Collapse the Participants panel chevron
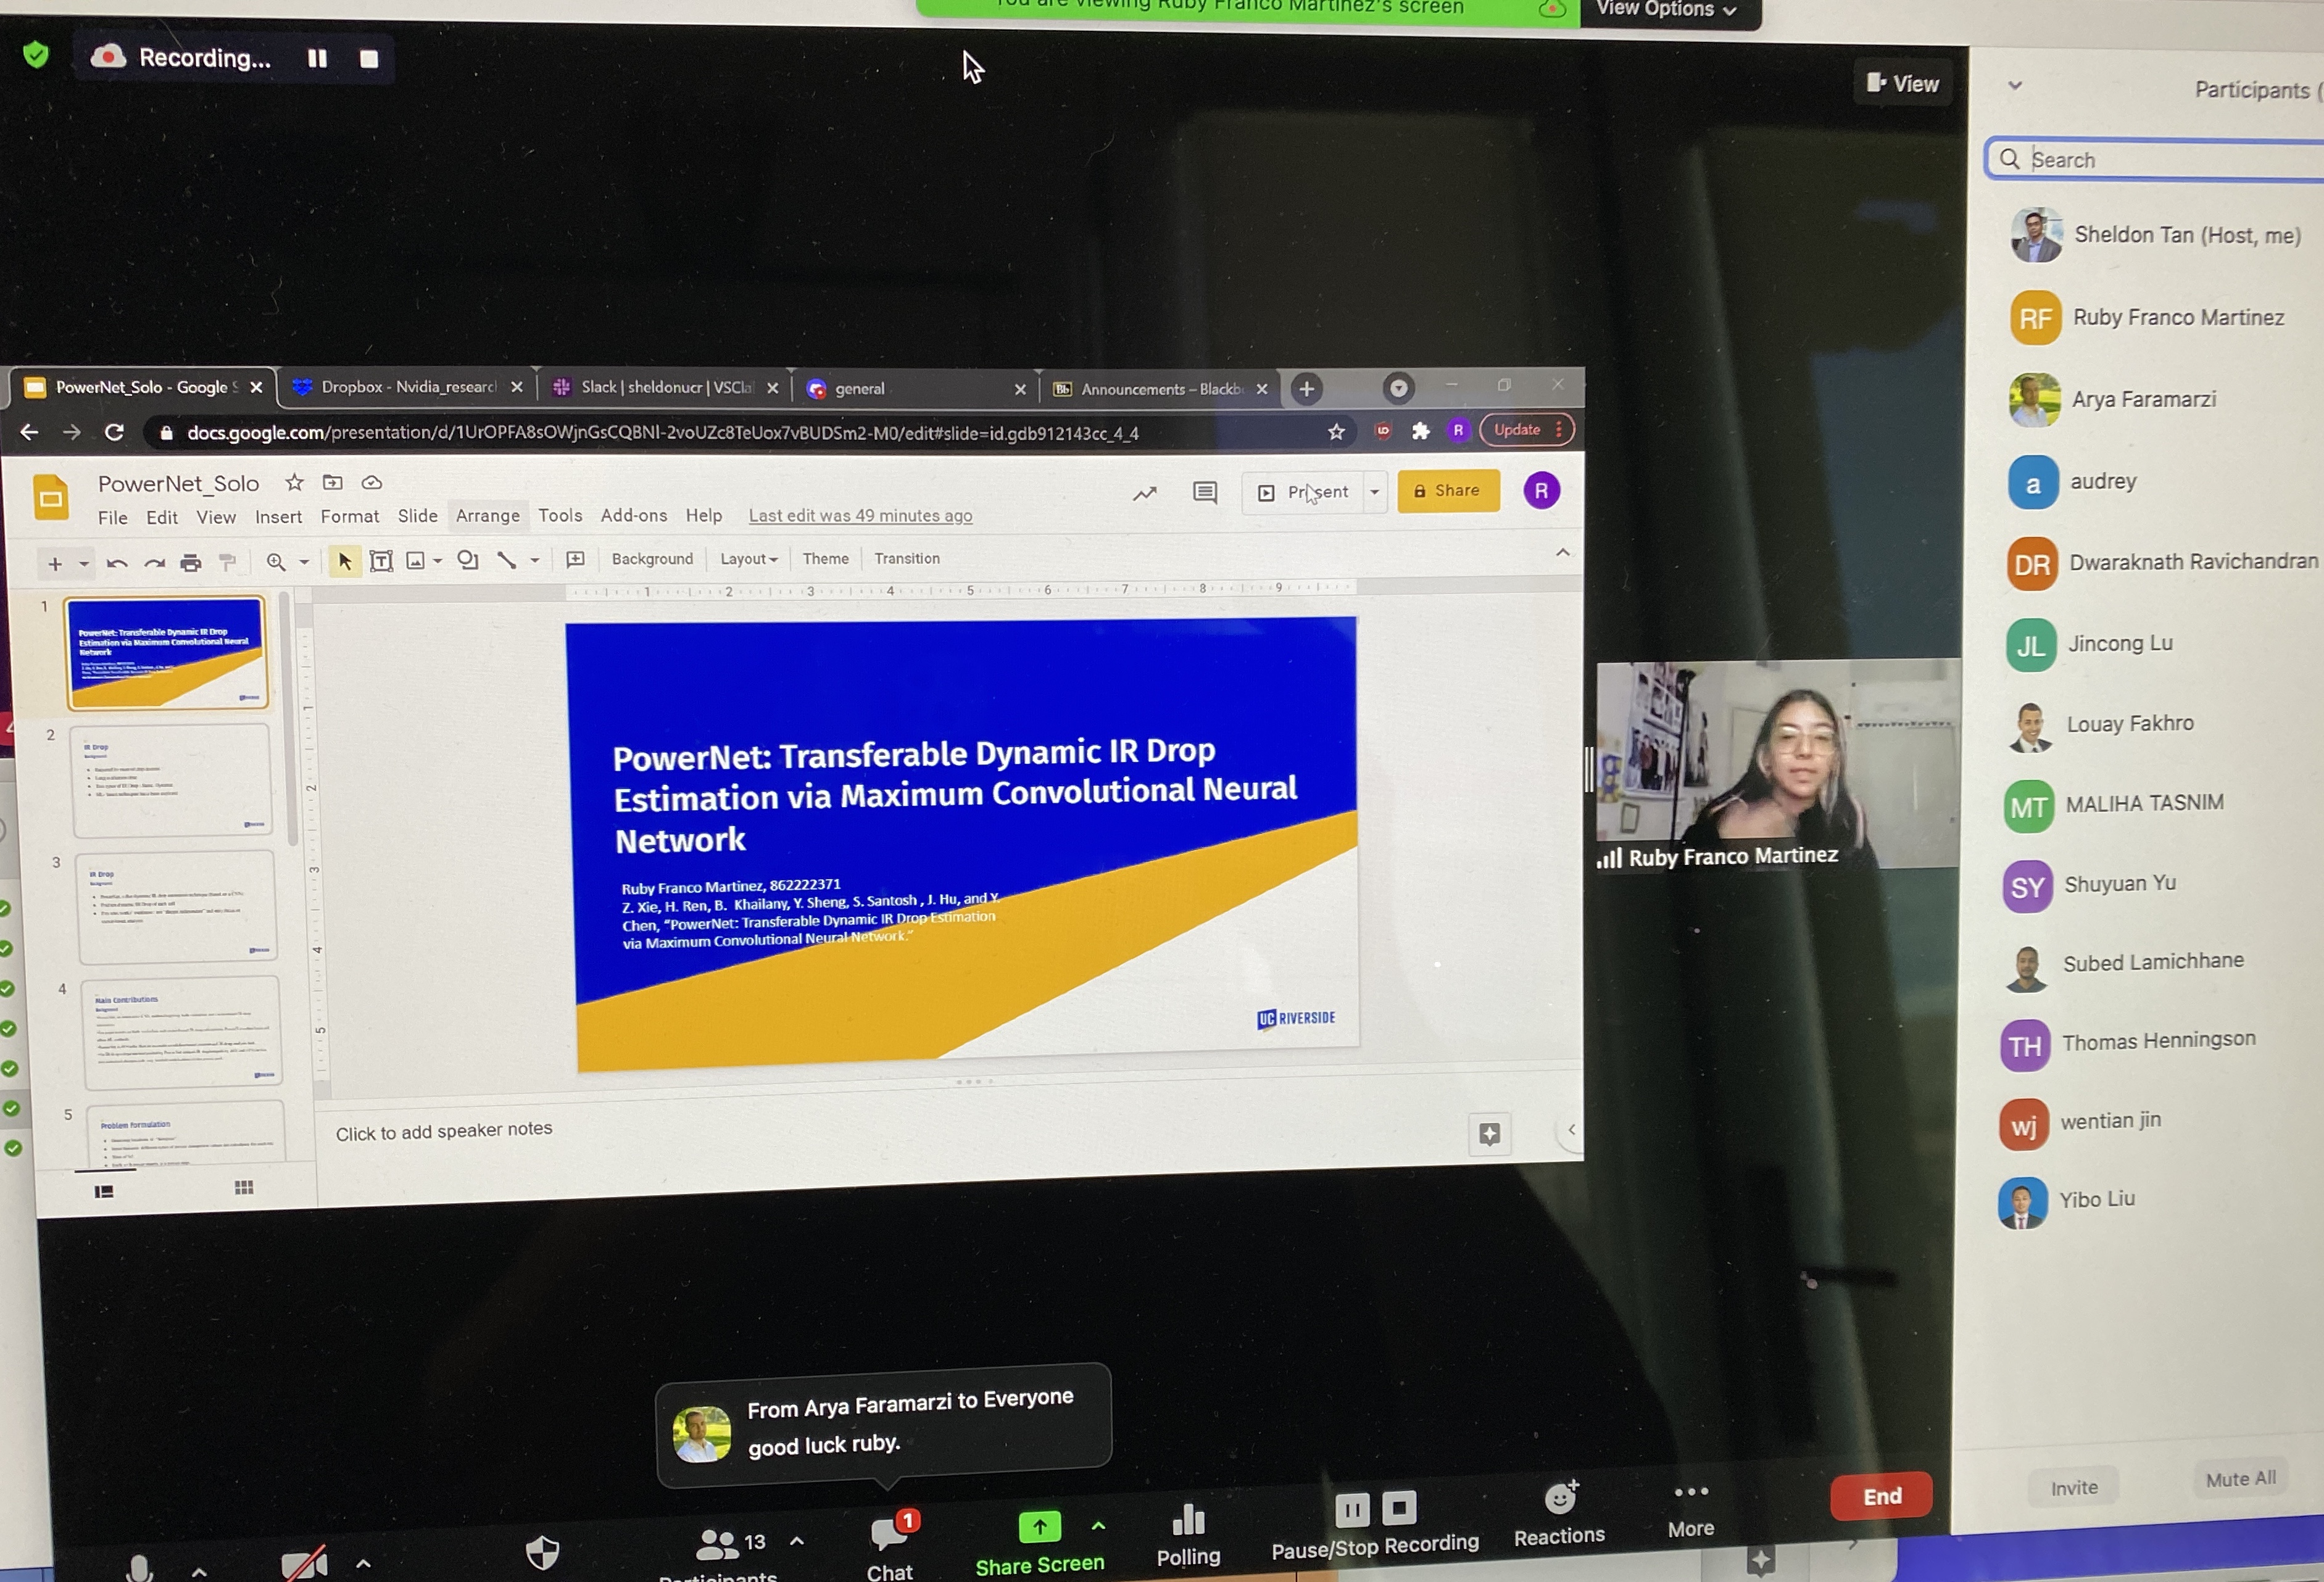The height and width of the screenshot is (1582, 2324). click(x=2015, y=86)
